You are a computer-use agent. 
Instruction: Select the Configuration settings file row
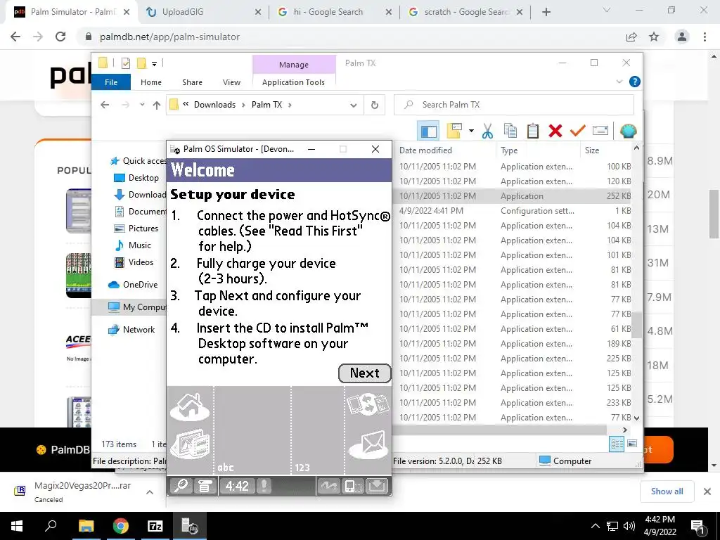click(513, 211)
